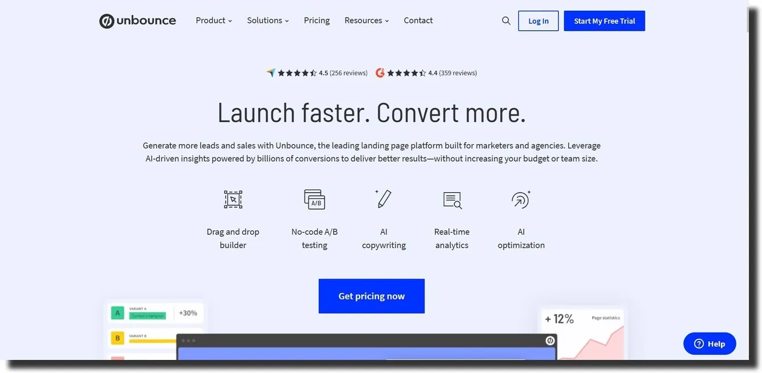Click the Capterra paper plane logo
The height and width of the screenshot is (373, 762).
pyautogui.click(x=270, y=72)
